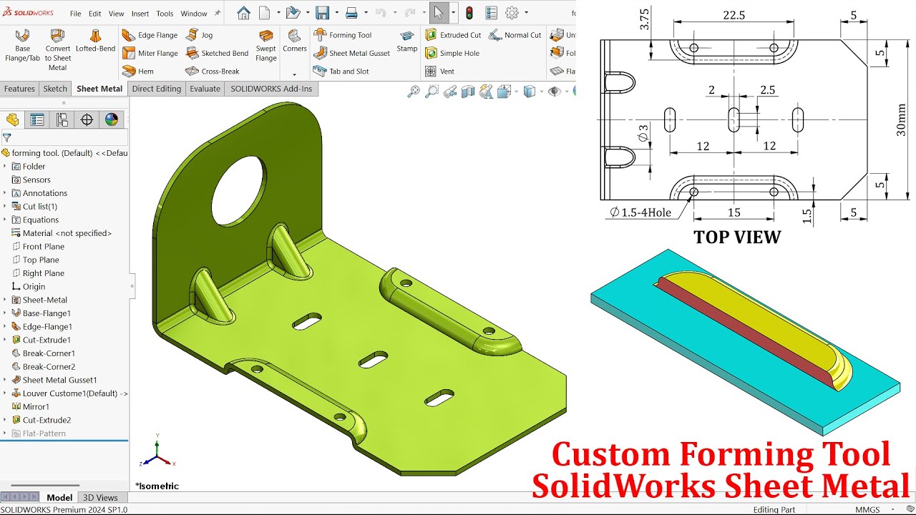
Task: Open the Lofted-Bend tool
Action: pos(95,41)
